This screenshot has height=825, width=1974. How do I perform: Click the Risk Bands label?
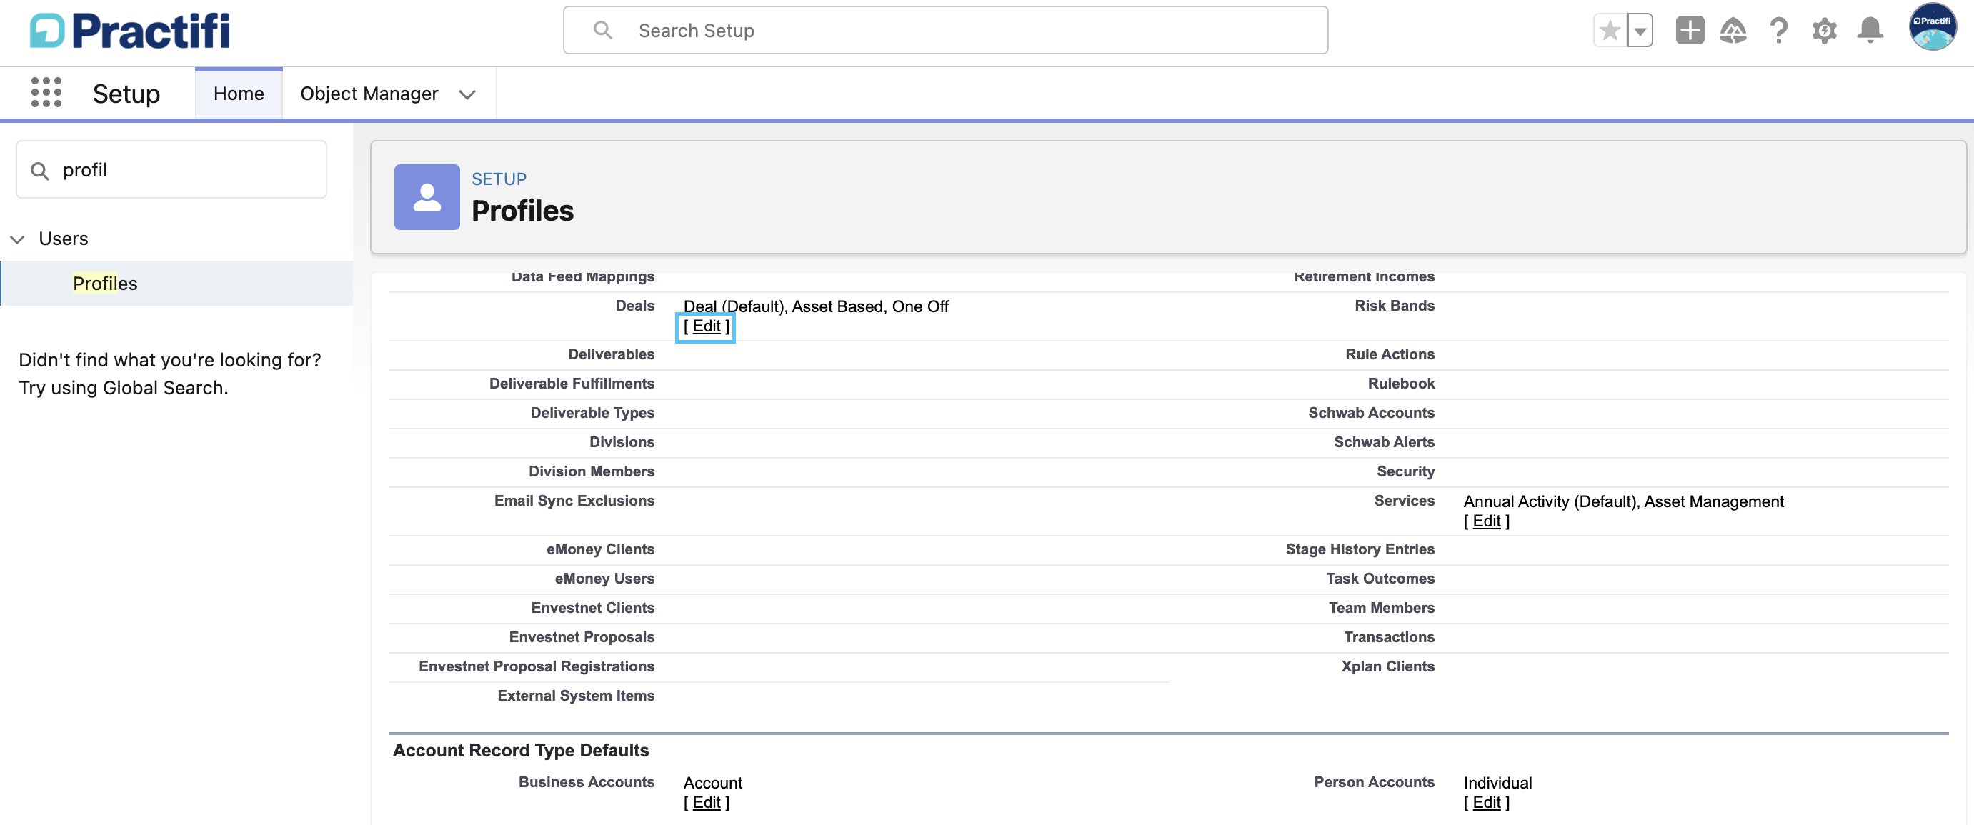coord(1394,306)
